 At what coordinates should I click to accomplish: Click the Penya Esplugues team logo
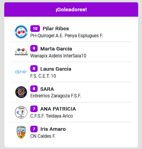pos(21,32)
